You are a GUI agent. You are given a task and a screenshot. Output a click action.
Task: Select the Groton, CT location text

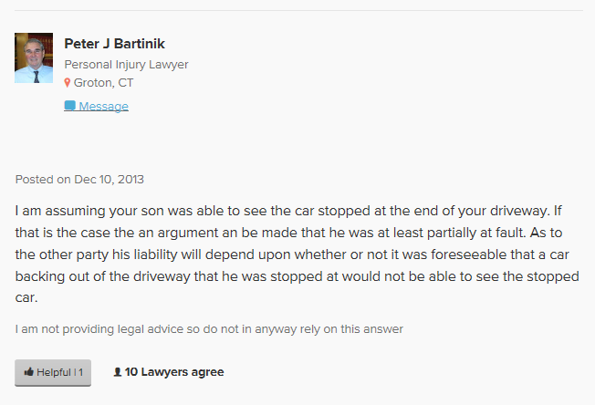[x=103, y=83]
